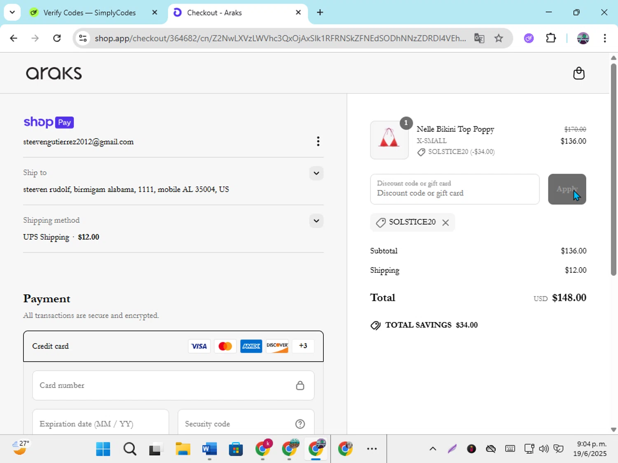Go forward in browser history
The height and width of the screenshot is (463, 618).
[x=35, y=38]
